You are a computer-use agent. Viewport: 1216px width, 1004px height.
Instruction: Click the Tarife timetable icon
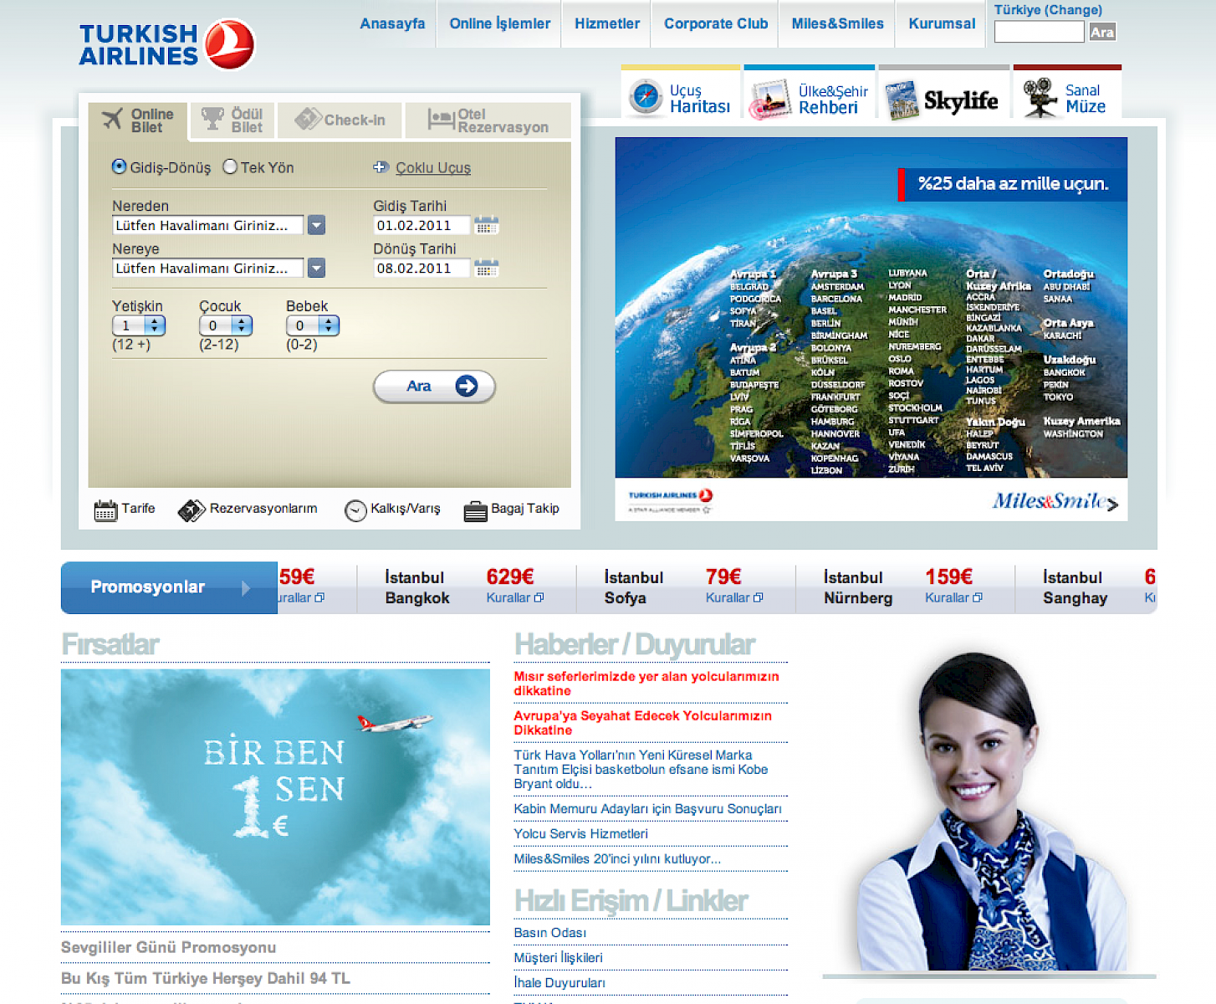106,510
